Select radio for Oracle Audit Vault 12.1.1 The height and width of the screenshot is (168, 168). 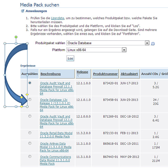[30, 83]
